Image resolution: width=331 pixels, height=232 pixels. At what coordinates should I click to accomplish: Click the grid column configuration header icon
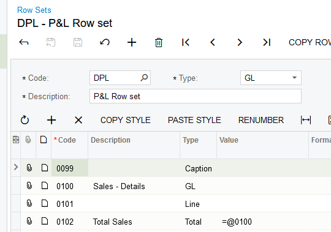click(16, 140)
